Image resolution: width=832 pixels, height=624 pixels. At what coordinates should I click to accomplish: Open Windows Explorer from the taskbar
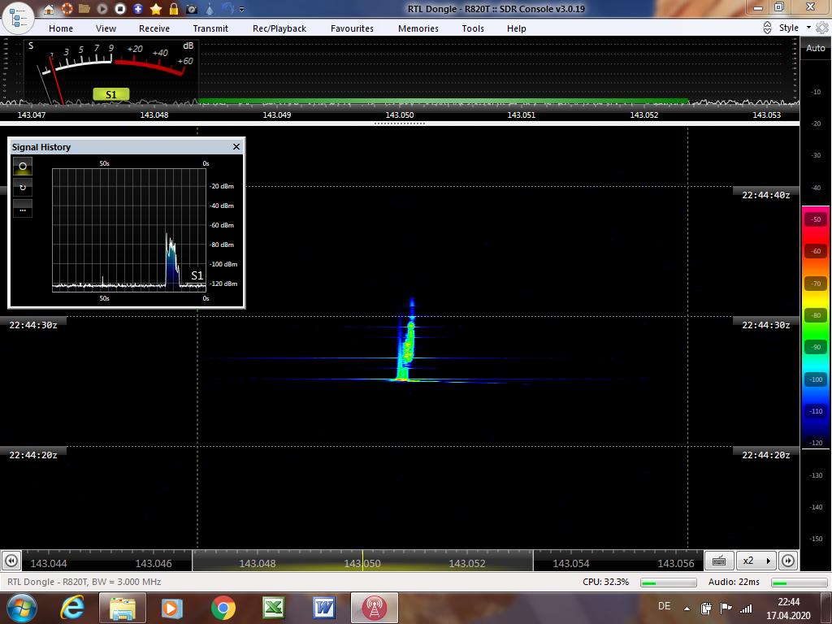pos(122,608)
